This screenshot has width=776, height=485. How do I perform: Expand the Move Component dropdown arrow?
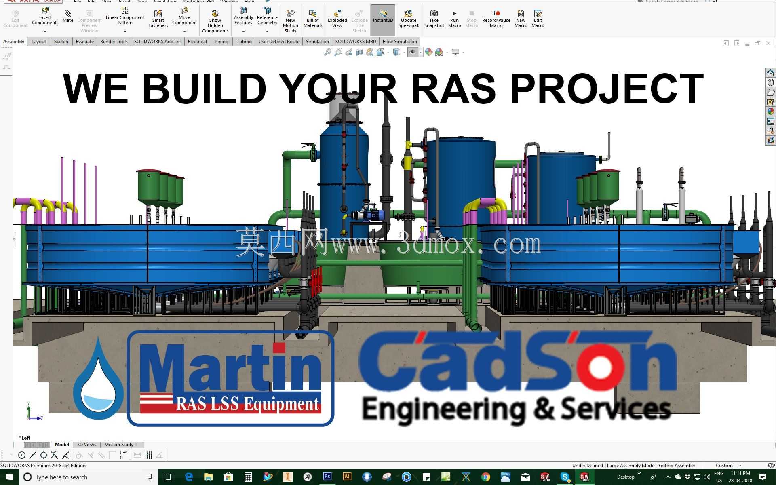[x=184, y=32]
